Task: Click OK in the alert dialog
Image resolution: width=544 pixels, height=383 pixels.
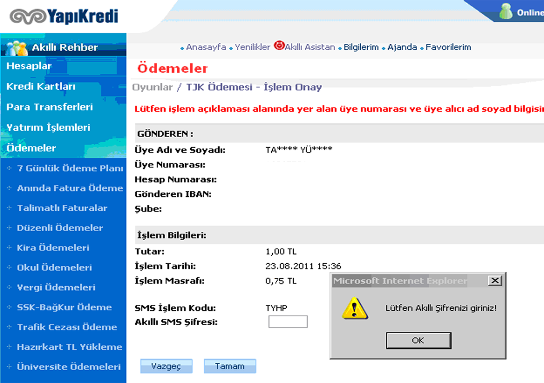Action: 419,340
